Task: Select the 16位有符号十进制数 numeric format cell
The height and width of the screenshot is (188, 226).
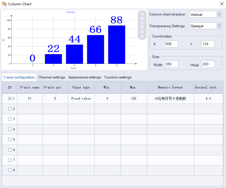Action: pyautogui.click(x=170, y=99)
